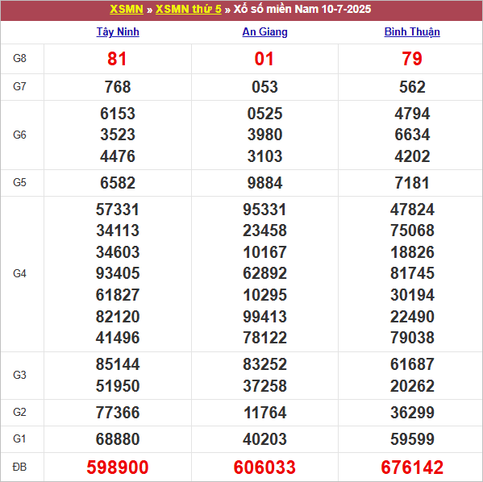Open the XSMN link in the header
Viewport: 483px width, 482px height.
click(x=127, y=9)
